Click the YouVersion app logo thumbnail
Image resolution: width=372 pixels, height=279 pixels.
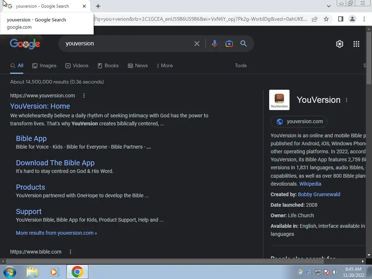(279, 100)
